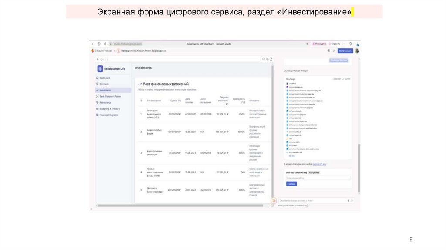
Task: Open site info icon before URL
Action: [x=111, y=44]
